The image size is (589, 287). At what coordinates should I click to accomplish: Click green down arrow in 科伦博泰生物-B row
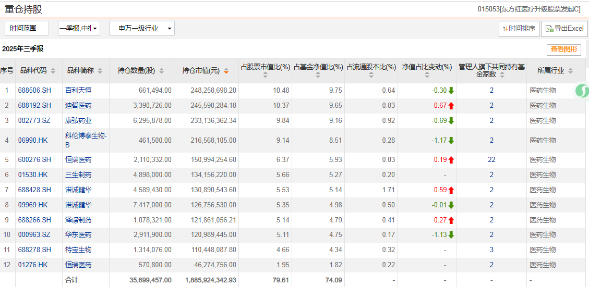coord(451,140)
